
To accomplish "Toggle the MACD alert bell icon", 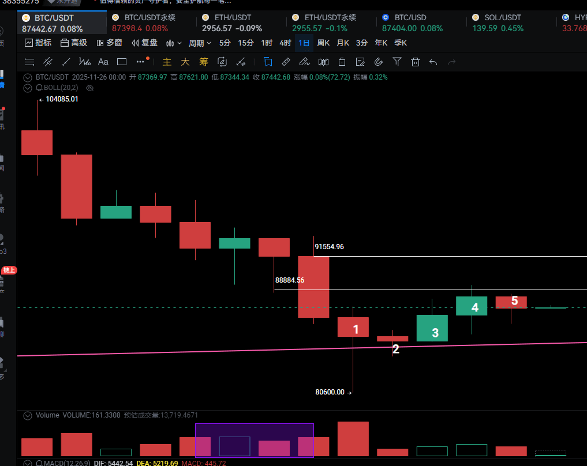I will pyautogui.click(x=39, y=463).
